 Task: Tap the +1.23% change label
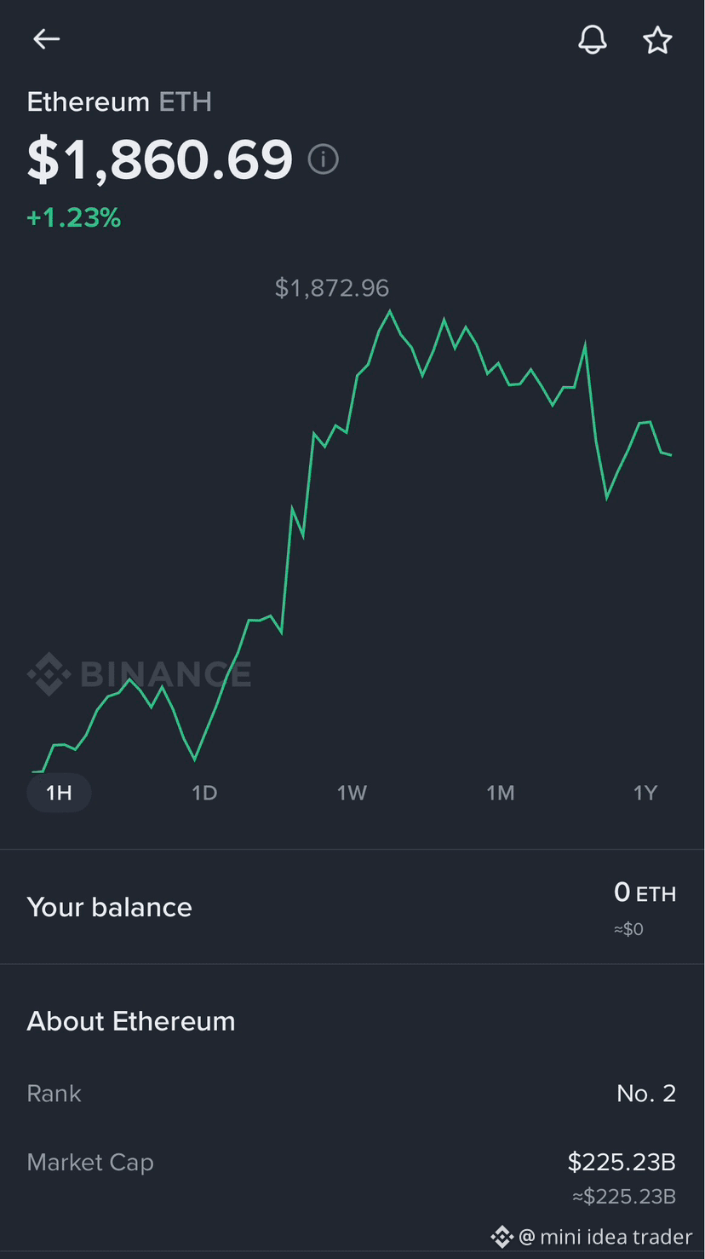(x=74, y=218)
